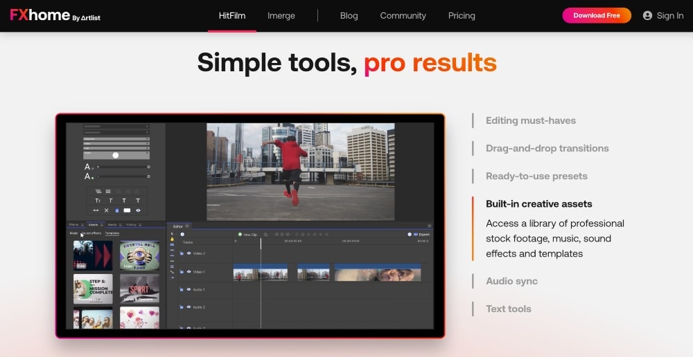Open the Imerge nav item

pos(281,16)
